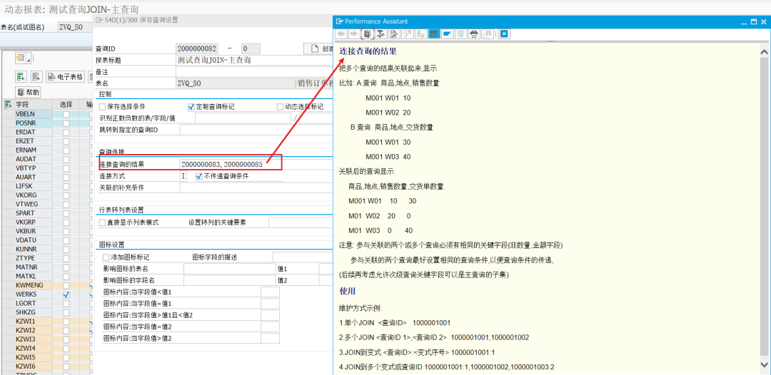Click the green arrows icon in Performance Assistant toolbar

[x=460, y=34]
